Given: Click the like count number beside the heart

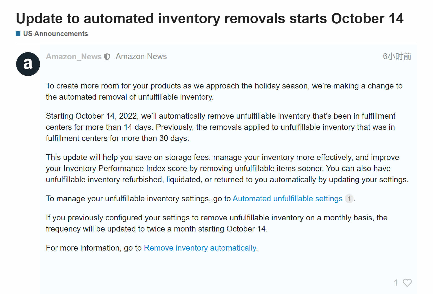Looking at the screenshot, I should click(396, 283).
